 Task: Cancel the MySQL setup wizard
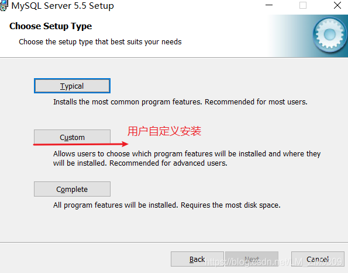(318, 259)
